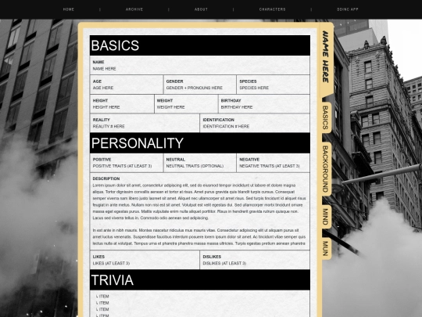Select 'IDENTIFICATION # HERE' value

226,127
